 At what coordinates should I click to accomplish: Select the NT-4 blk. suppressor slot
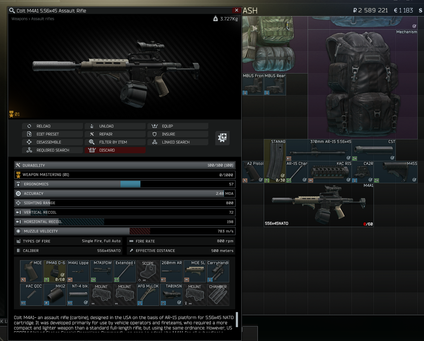point(78,294)
